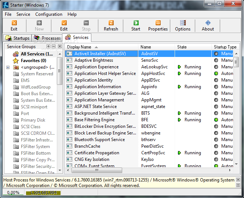Click services list scroll down arrow
This screenshot has width=244, height=198.
[x=236, y=164]
